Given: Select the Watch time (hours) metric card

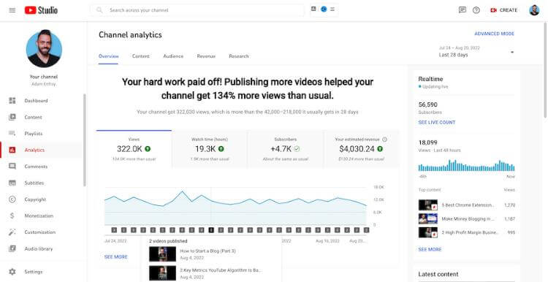Looking at the screenshot, I should (210, 149).
